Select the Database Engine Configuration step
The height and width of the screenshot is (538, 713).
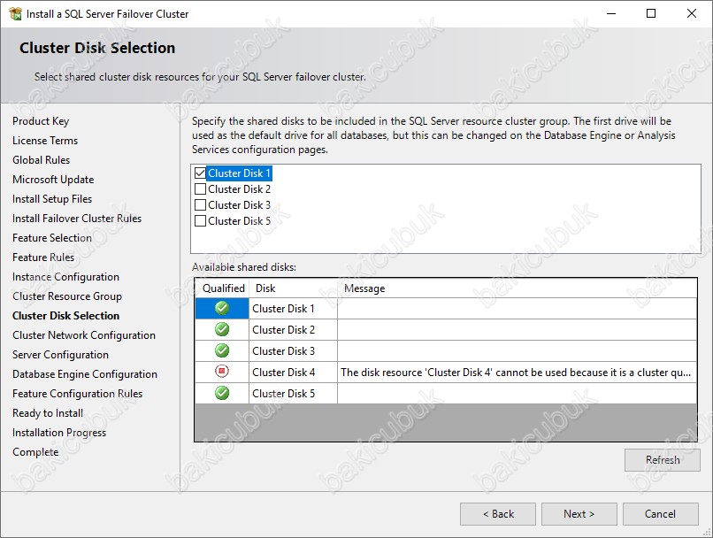85,374
